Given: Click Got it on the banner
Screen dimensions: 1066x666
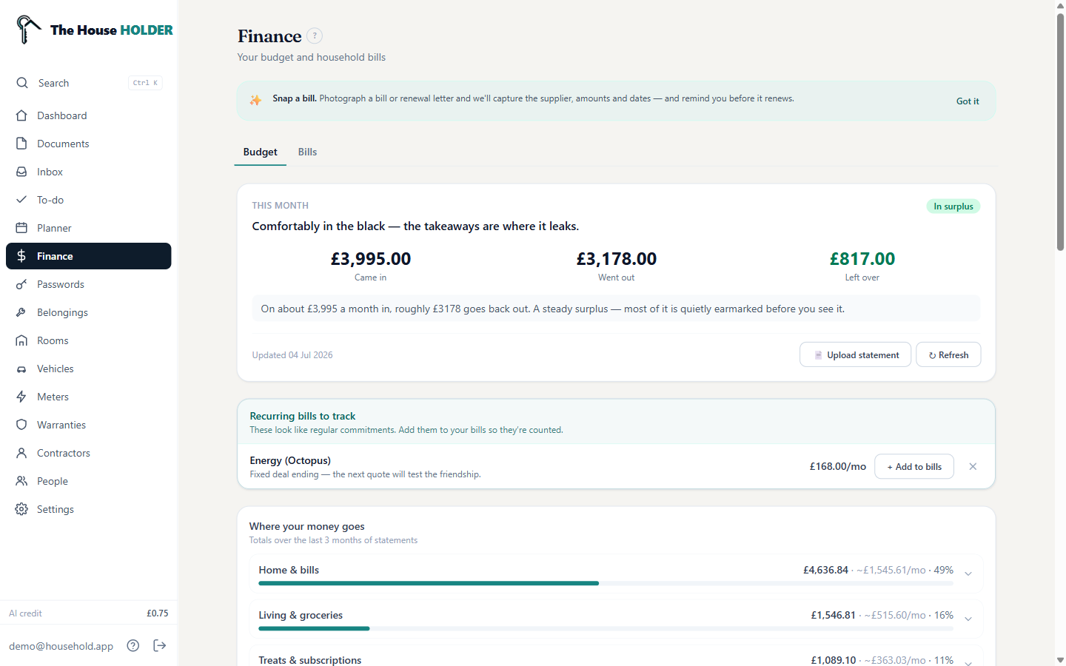Looking at the screenshot, I should click(x=968, y=101).
